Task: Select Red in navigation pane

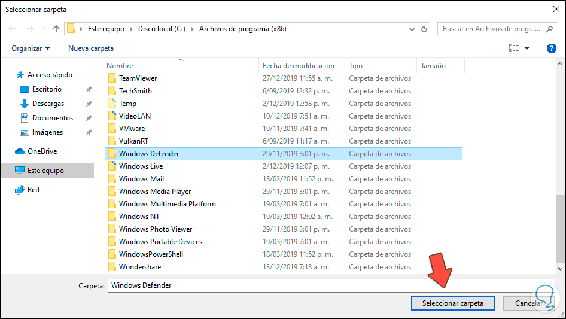Action: (34, 190)
